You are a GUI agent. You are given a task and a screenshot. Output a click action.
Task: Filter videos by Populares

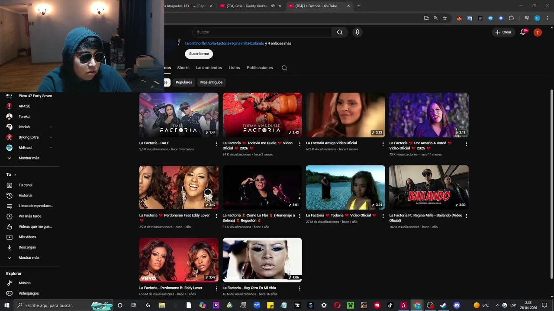pyautogui.click(x=184, y=82)
